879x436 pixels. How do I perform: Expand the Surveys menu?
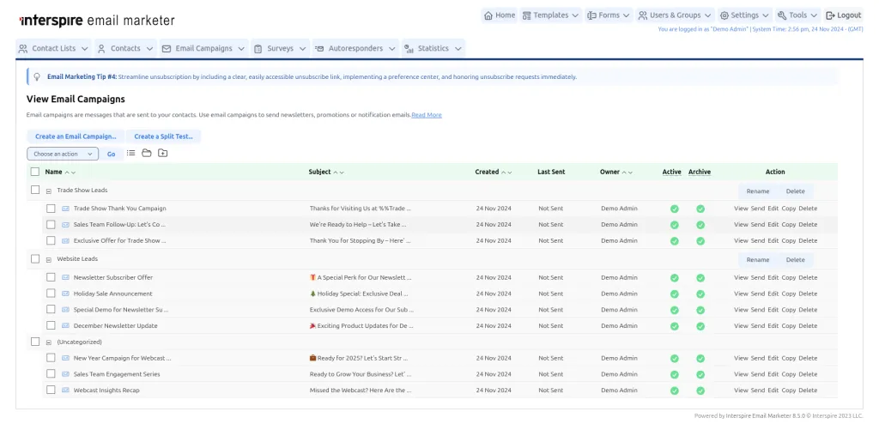(x=280, y=48)
